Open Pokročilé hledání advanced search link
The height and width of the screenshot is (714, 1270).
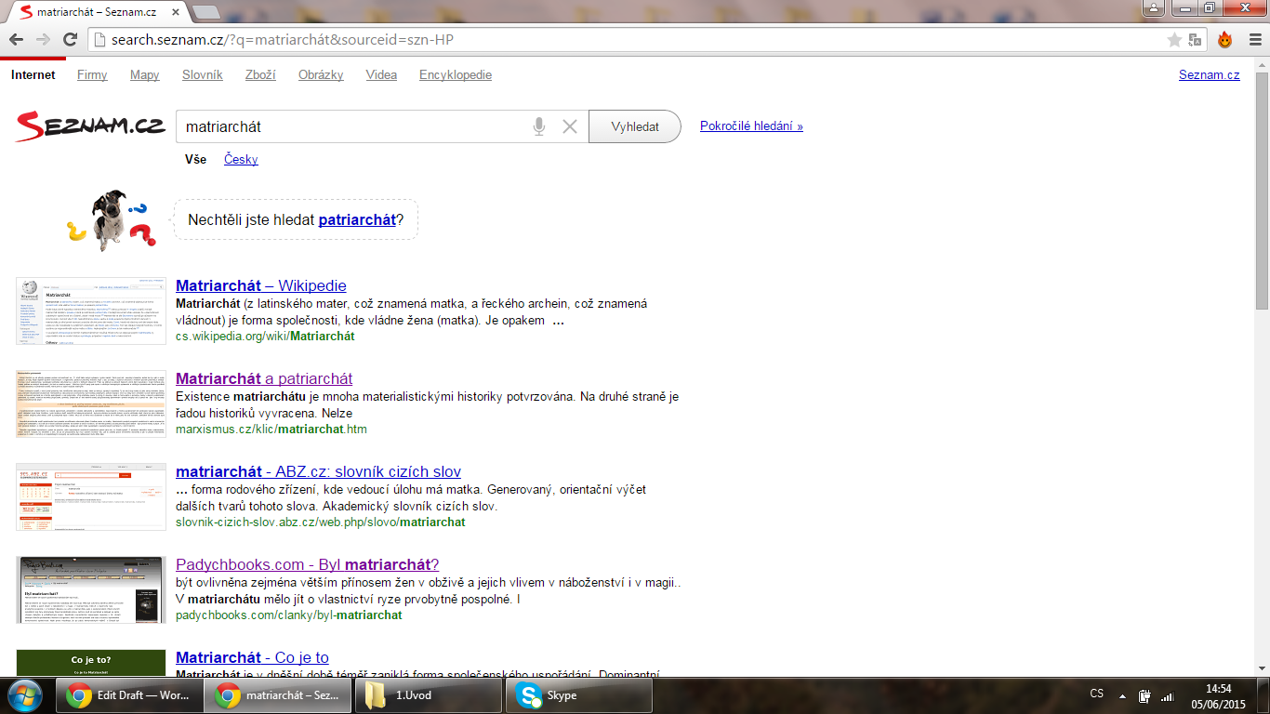pyautogui.click(x=751, y=126)
